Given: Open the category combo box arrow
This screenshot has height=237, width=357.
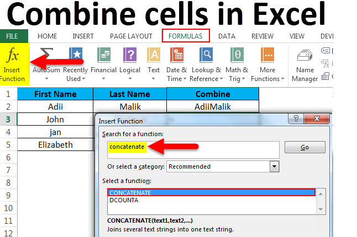Looking at the screenshot, I should coord(274,166).
